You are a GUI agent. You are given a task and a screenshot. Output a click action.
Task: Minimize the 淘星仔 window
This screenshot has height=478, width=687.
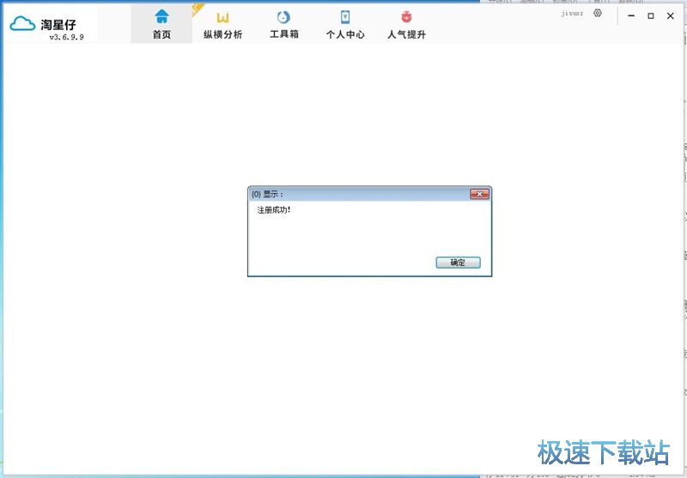pos(631,15)
